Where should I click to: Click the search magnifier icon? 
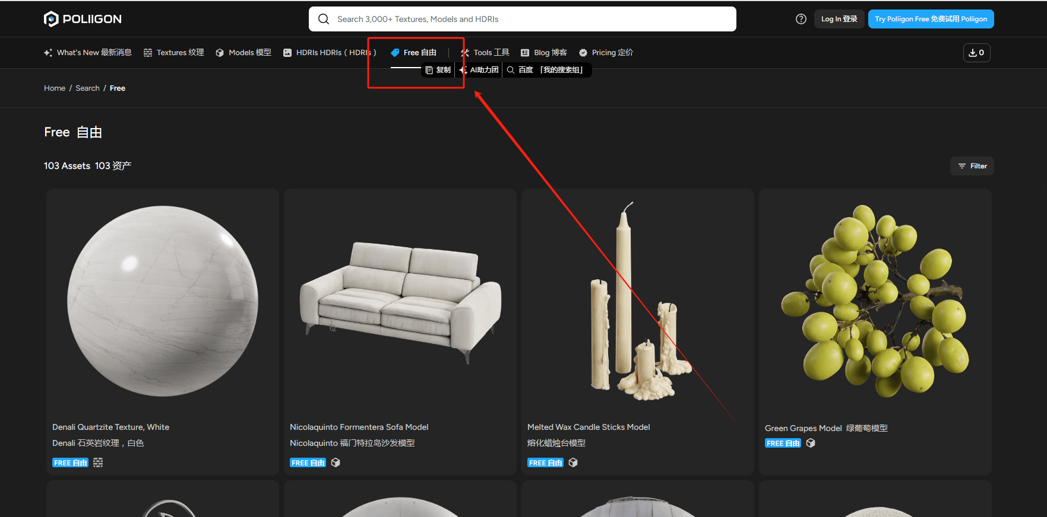324,19
